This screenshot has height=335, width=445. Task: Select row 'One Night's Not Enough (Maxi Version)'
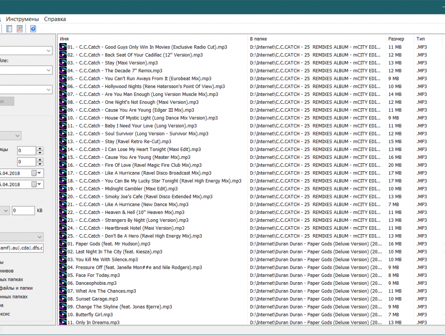[x=250, y=102]
